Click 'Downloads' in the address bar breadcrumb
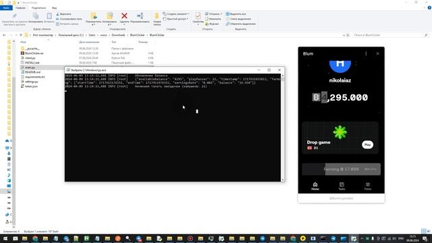The height and width of the screenshot is (243, 432). coord(119,35)
